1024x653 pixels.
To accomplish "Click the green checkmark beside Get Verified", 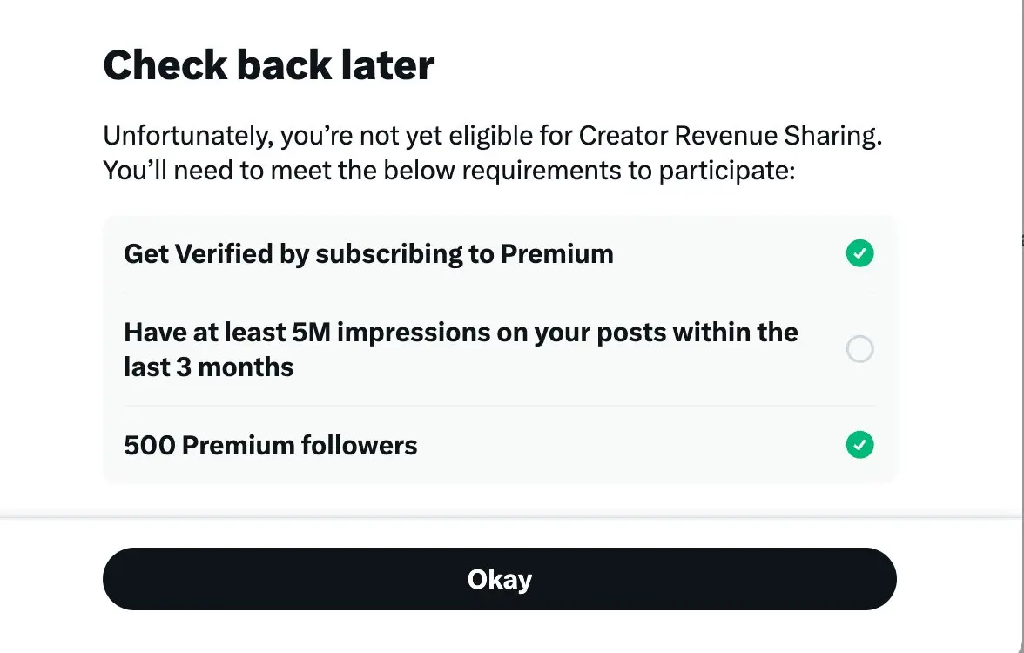I will (859, 254).
